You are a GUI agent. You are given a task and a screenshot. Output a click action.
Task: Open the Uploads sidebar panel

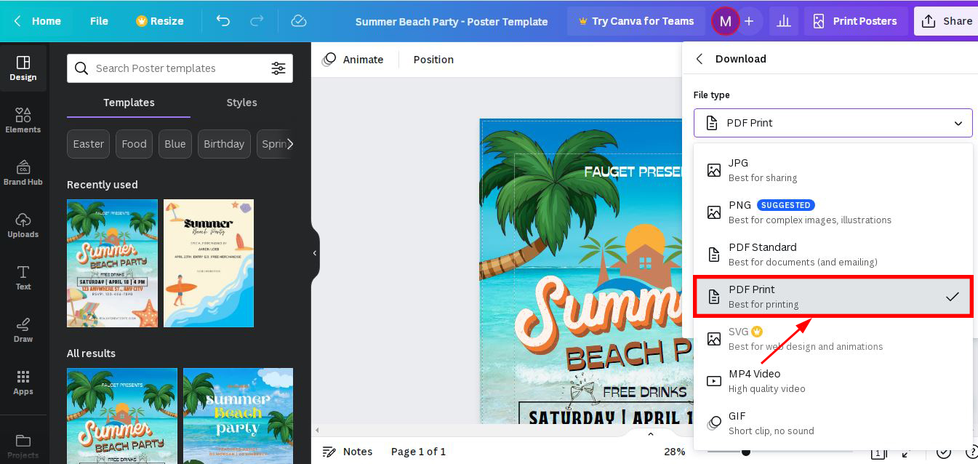[23, 225]
